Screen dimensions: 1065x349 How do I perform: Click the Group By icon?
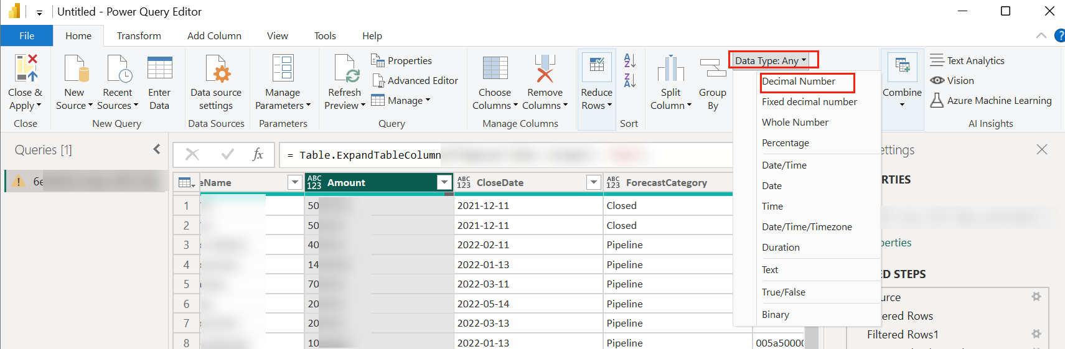713,68
